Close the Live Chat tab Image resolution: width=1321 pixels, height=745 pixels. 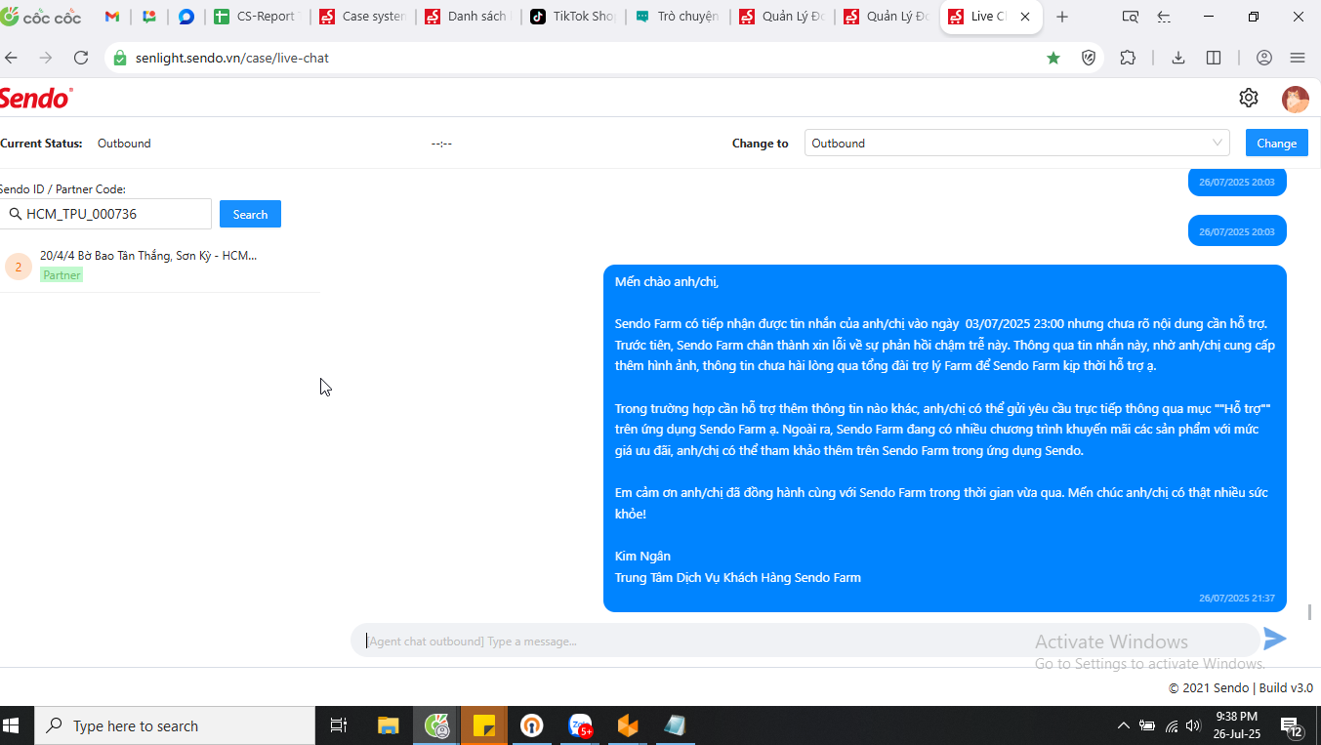pos(1025,17)
